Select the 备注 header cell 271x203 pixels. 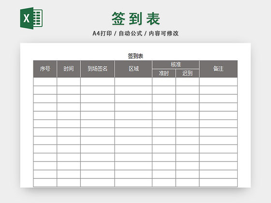[218, 69]
